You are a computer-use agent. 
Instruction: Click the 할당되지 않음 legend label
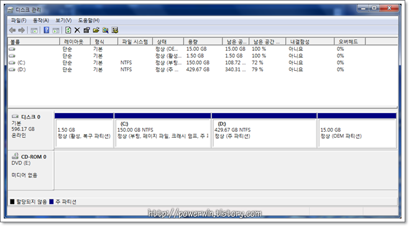coord(32,202)
